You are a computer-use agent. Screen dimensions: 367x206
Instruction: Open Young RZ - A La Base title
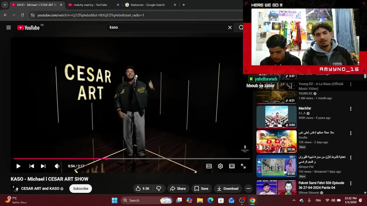click(x=321, y=86)
